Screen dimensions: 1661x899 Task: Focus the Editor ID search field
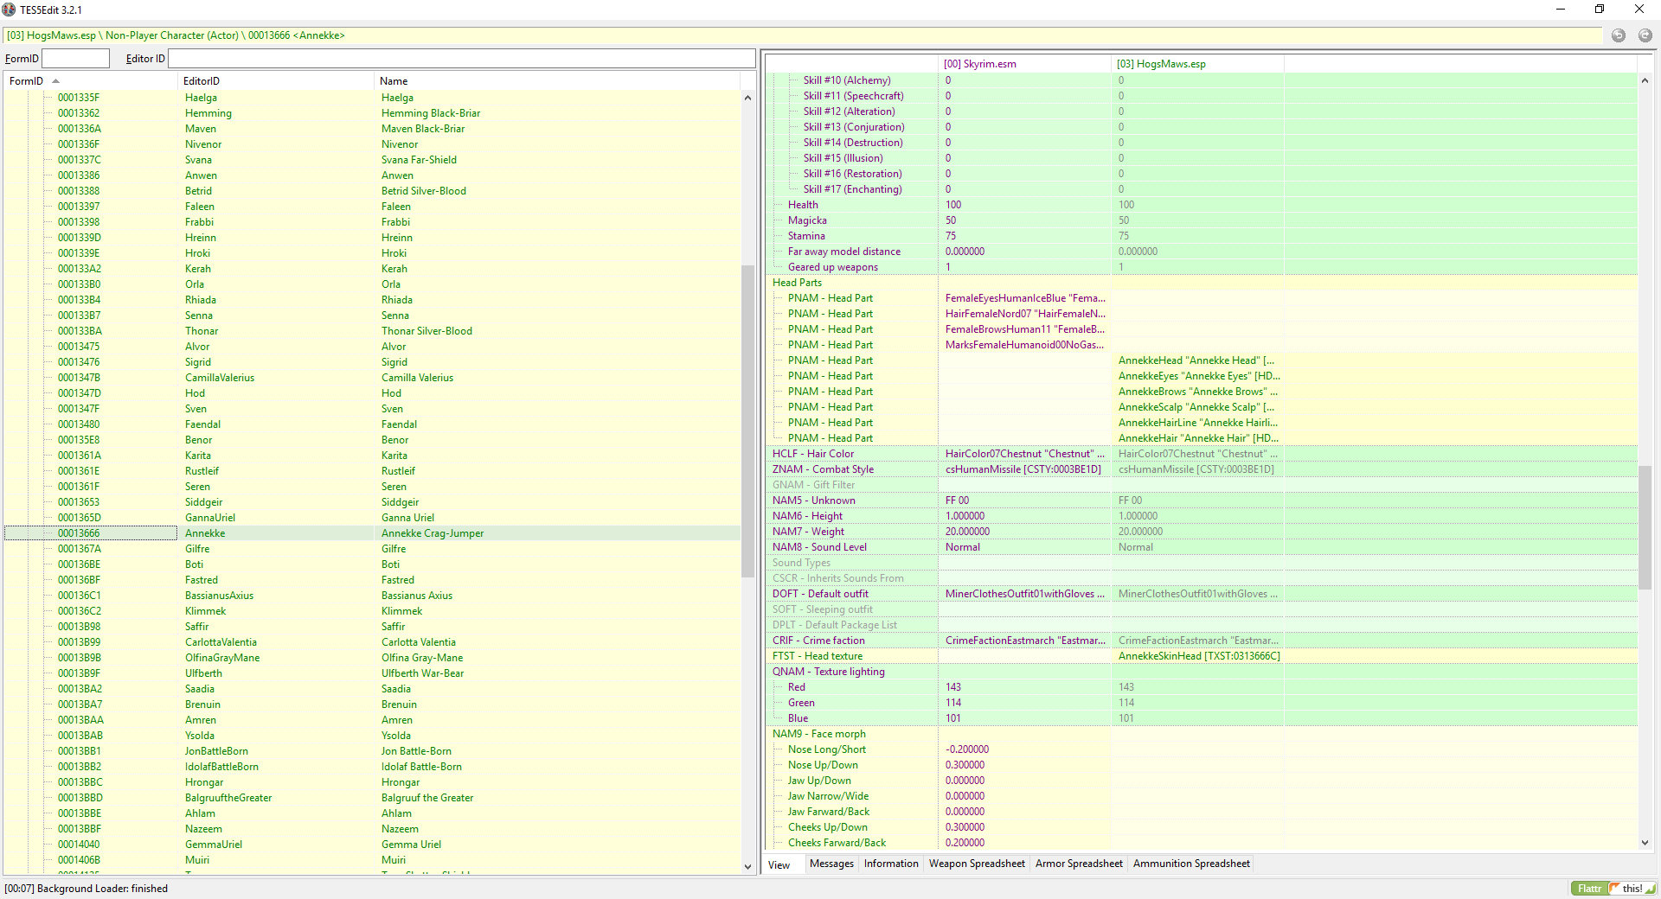pyautogui.click(x=462, y=59)
